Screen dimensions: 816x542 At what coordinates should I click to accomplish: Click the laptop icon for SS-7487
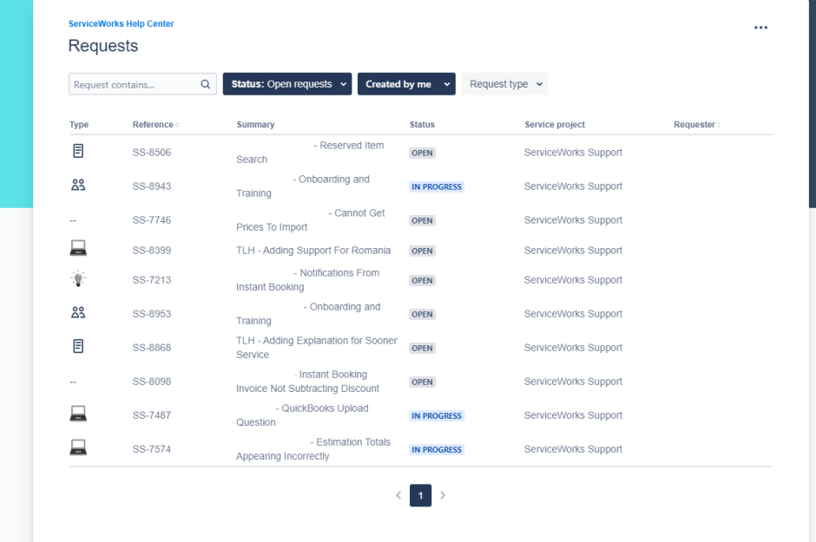(78, 414)
